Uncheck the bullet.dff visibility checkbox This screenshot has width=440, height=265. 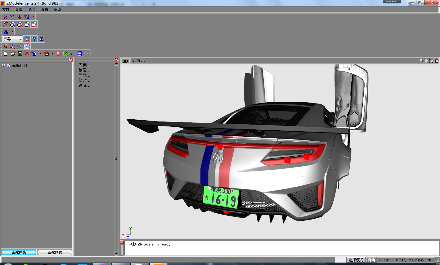click(x=9, y=65)
